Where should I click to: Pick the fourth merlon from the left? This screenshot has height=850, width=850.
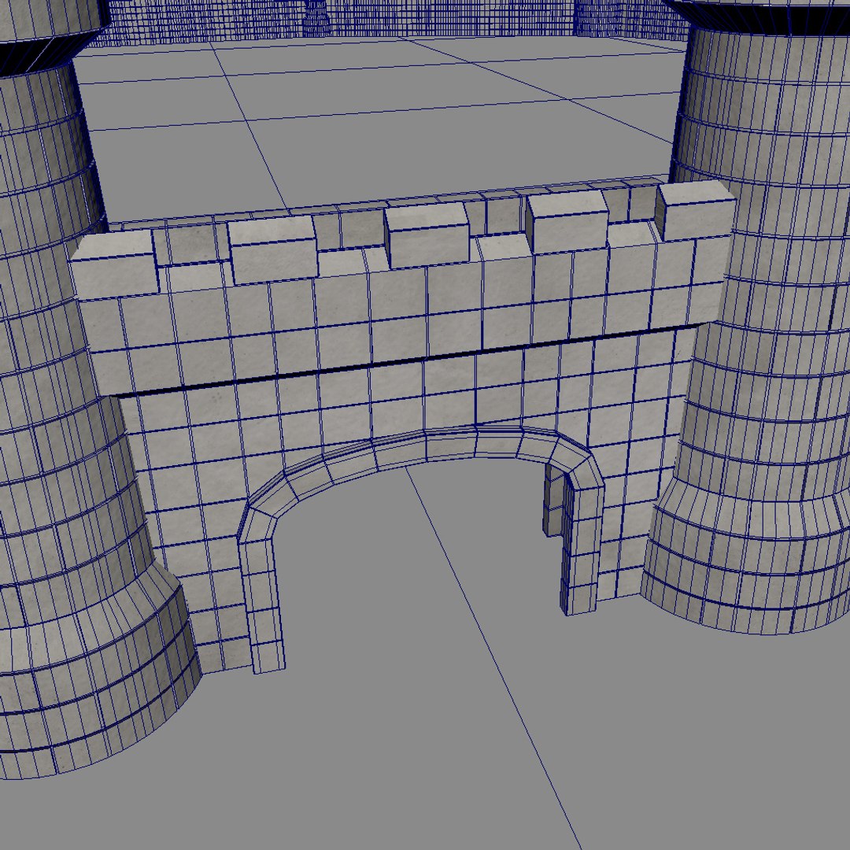(x=567, y=222)
